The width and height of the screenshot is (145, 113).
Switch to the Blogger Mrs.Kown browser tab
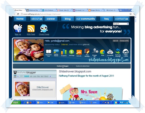tap(95, 10)
